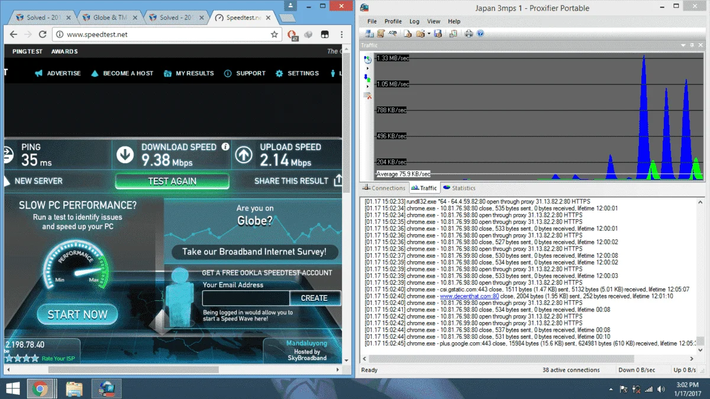This screenshot has width=710, height=399.
Task: Select the Traffic tab in Proxifier
Action: click(x=424, y=188)
